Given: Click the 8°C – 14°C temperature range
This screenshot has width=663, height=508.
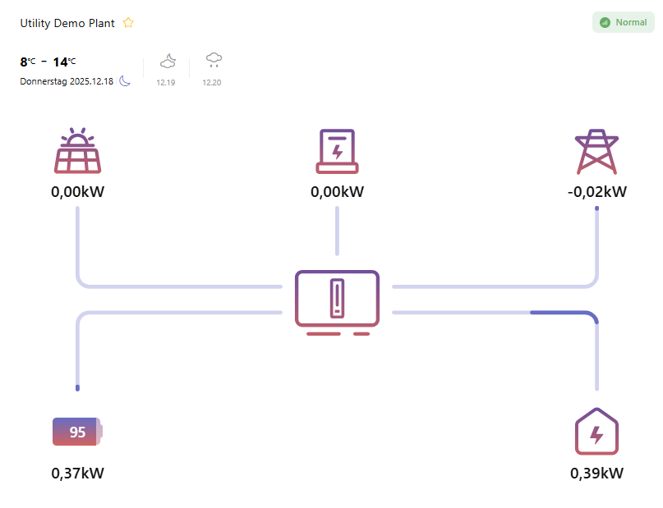Looking at the screenshot, I should point(48,62).
